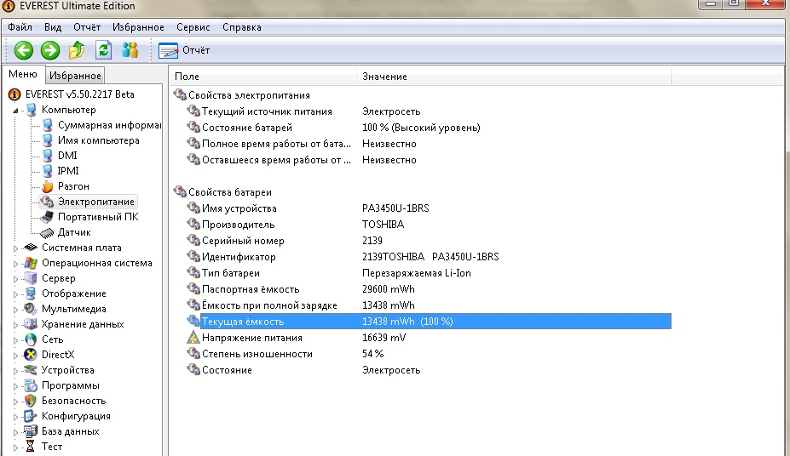This screenshot has height=456, width=790.
Task: Expand the Мультимедиа tree node
Action: point(15,310)
